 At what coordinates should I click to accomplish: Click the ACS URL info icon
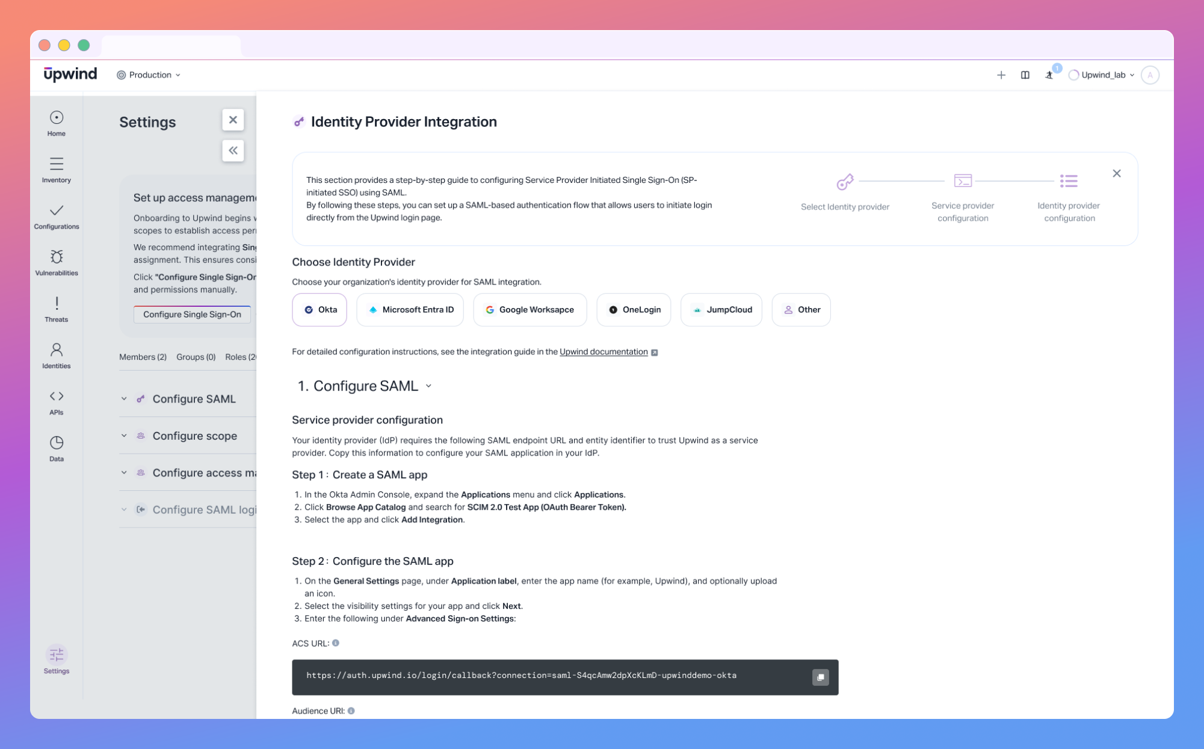[x=336, y=643]
